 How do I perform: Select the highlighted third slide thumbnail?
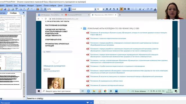click(11, 62)
